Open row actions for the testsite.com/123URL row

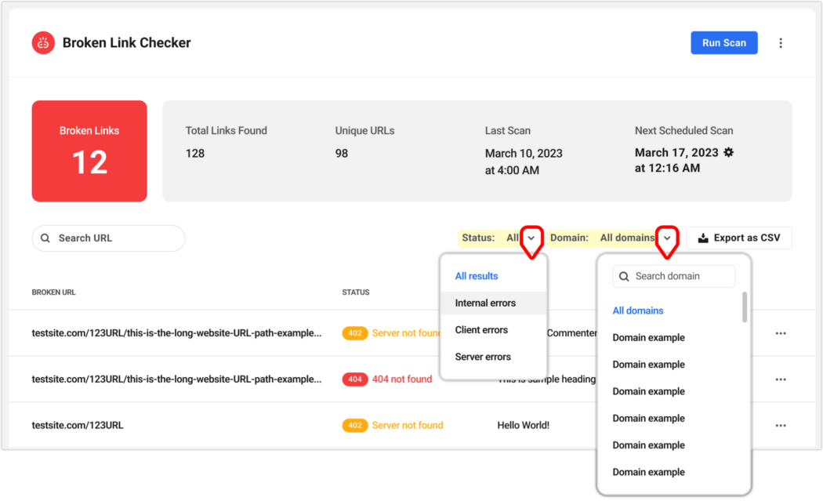tap(781, 426)
